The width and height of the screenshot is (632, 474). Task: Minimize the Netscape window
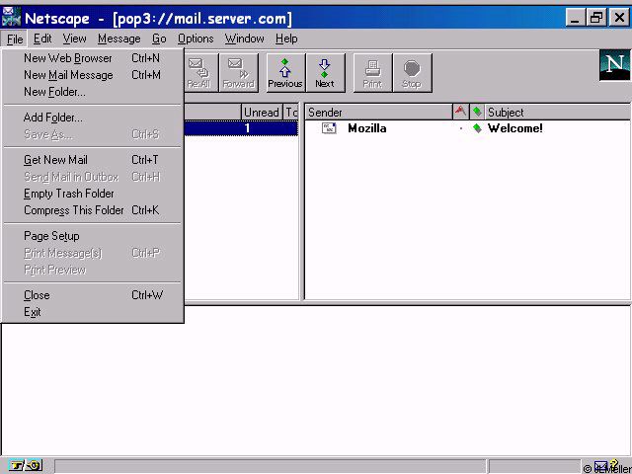point(576,18)
